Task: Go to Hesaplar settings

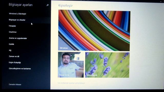Action: pyautogui.click(x=12, y=26)
